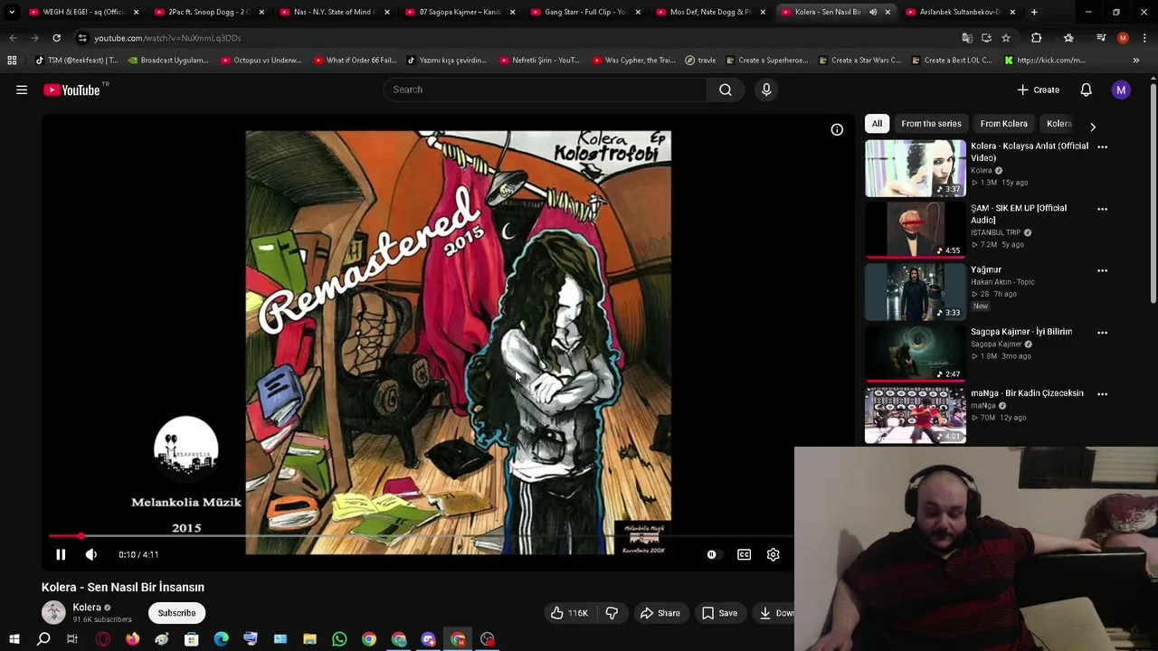This screenshot has width=1158, height=651.
Task: Open Windows Start menu
Action: [x=14, y=639]
